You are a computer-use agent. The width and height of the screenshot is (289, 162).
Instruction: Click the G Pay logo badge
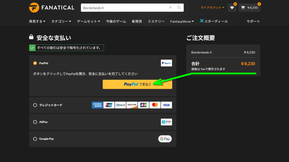165,139
